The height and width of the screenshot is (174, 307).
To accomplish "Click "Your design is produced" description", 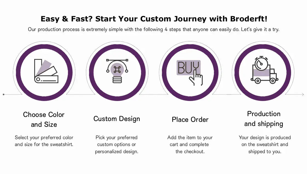I will coord(265,144).
